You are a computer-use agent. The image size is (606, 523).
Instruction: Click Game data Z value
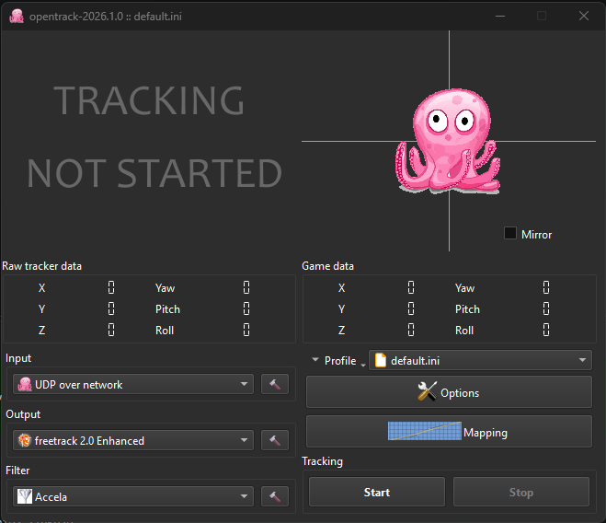coord(411,330)
